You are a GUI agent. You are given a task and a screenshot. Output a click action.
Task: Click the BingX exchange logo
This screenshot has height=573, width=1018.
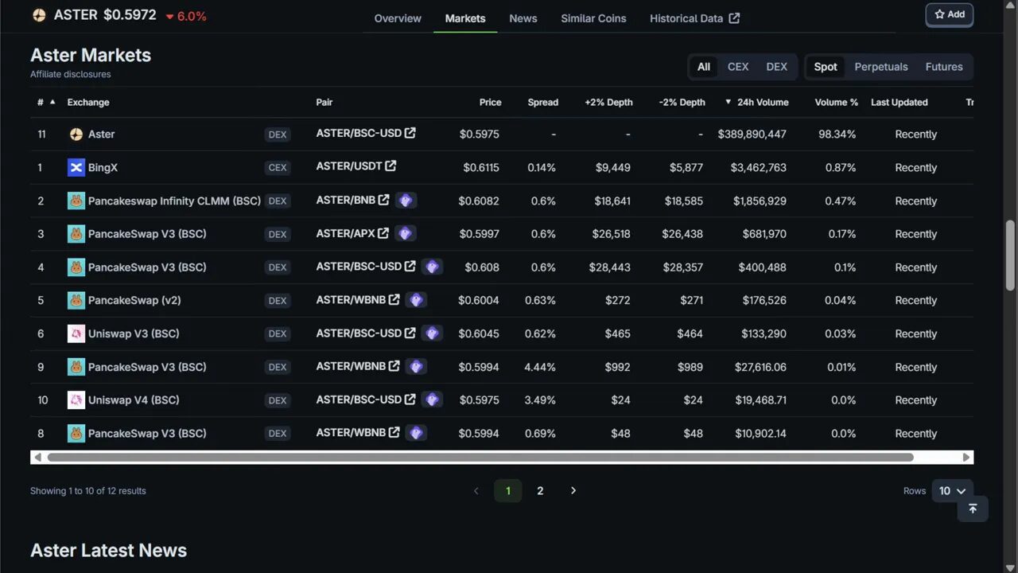pyautogui.click(x=76, y=167)
